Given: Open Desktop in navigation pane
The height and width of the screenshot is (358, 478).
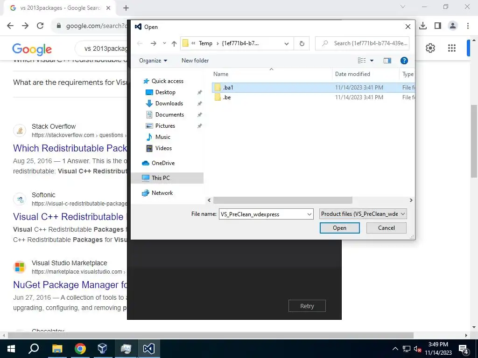Looking at the screenshot, I should point(165,92).
